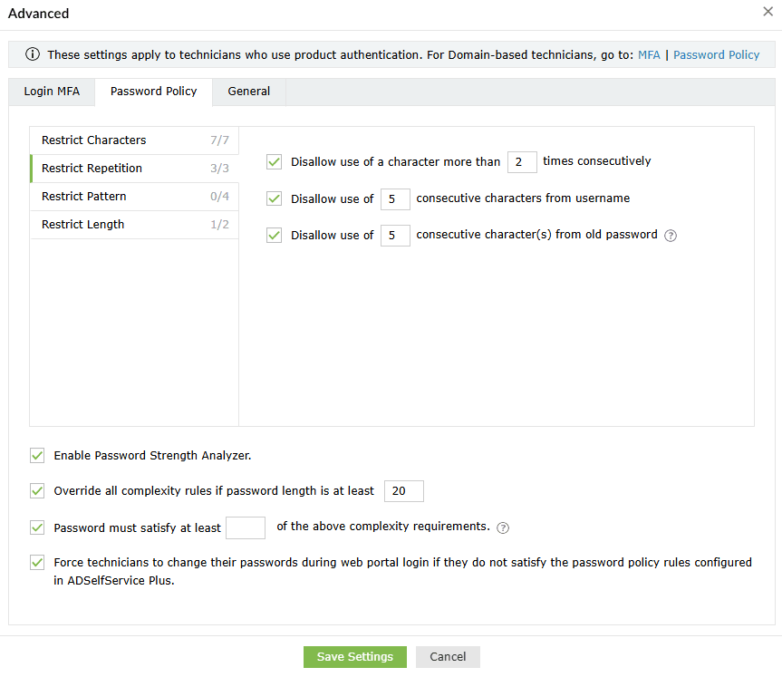The width and height of the screenshot is (782, 677).
Task: Open the Password Policy link in the notice
Action: coord(716,54)
